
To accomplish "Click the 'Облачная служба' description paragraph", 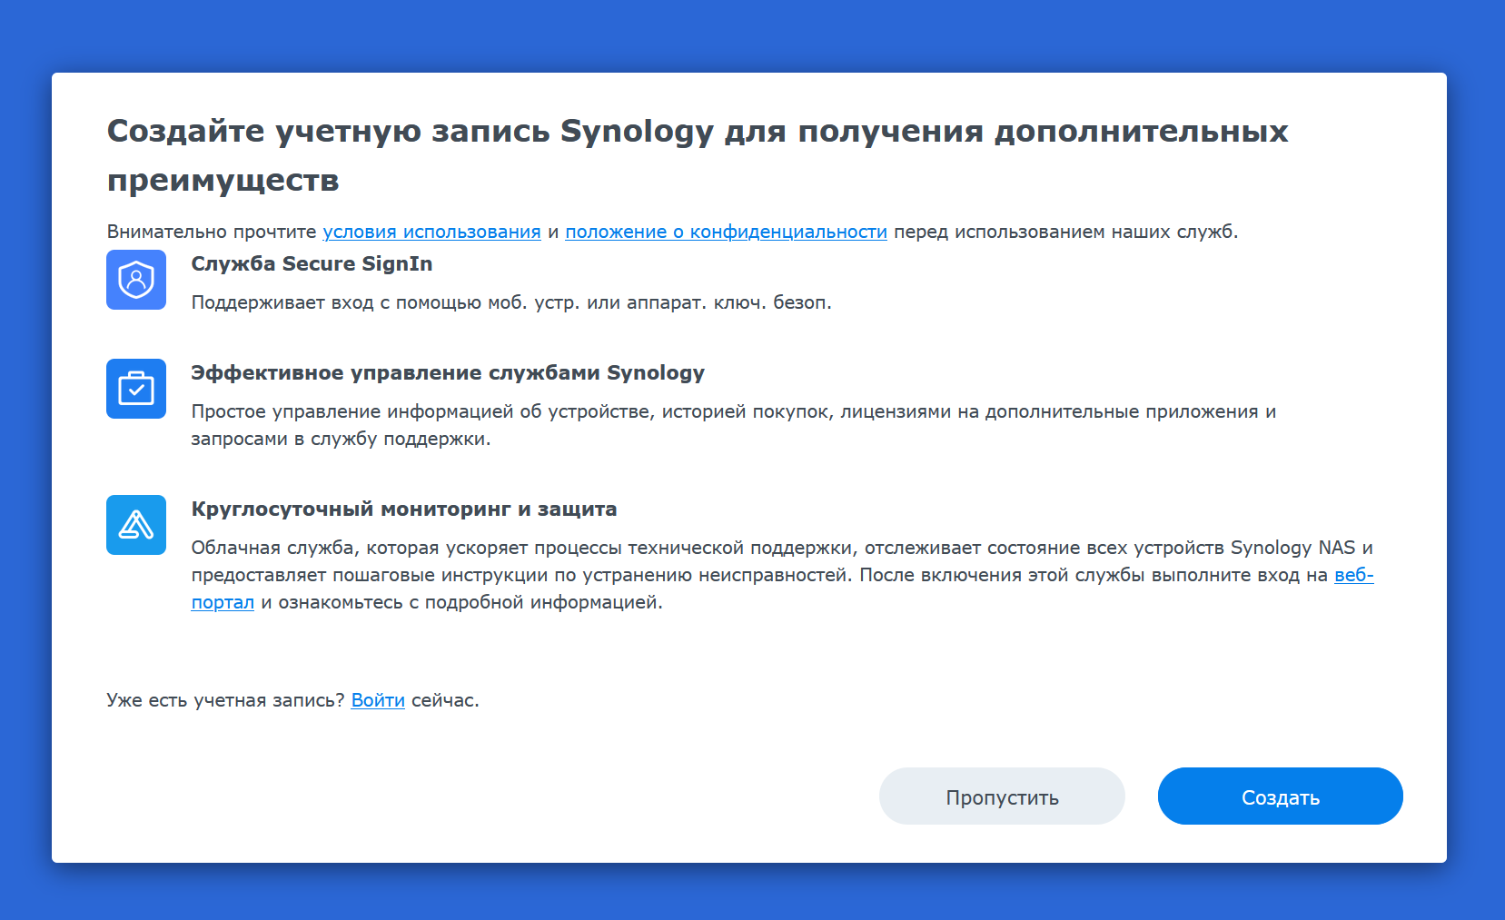I will [x=782, y=575].
